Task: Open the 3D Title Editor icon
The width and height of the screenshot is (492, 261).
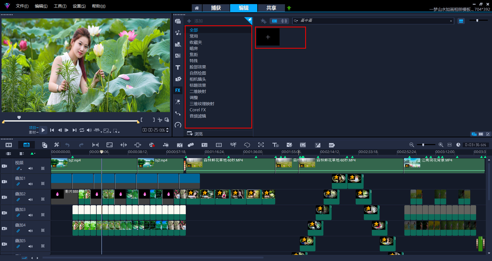Action: tap(275, 145)
